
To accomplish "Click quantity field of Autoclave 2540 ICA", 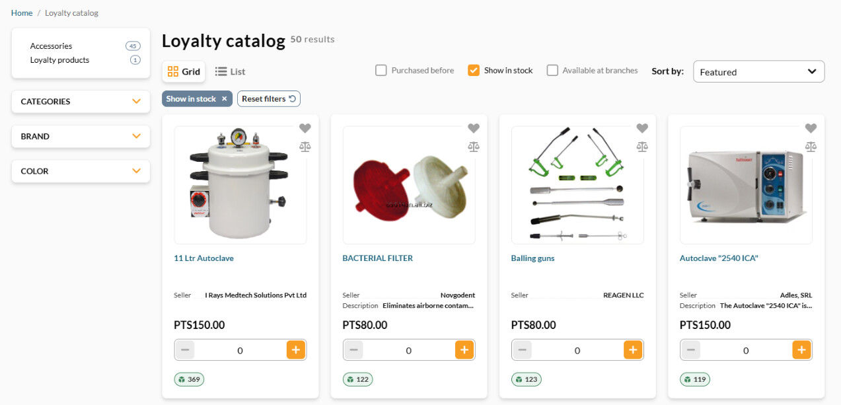I will coord(746,350).
